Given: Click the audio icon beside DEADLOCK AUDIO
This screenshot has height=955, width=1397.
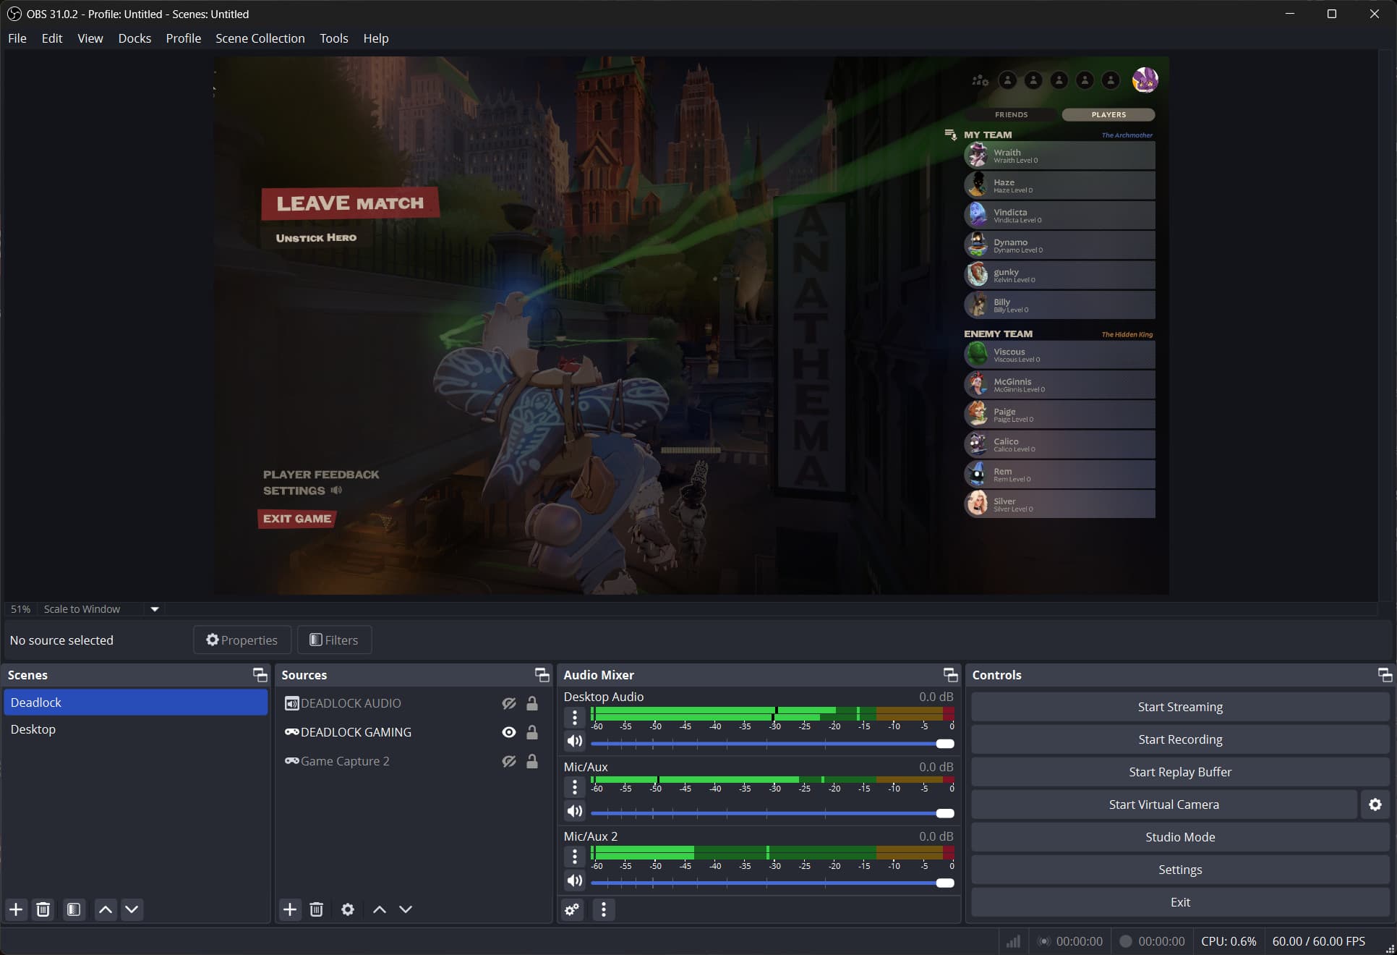Looking at the screenshot, I should [292, 703].
